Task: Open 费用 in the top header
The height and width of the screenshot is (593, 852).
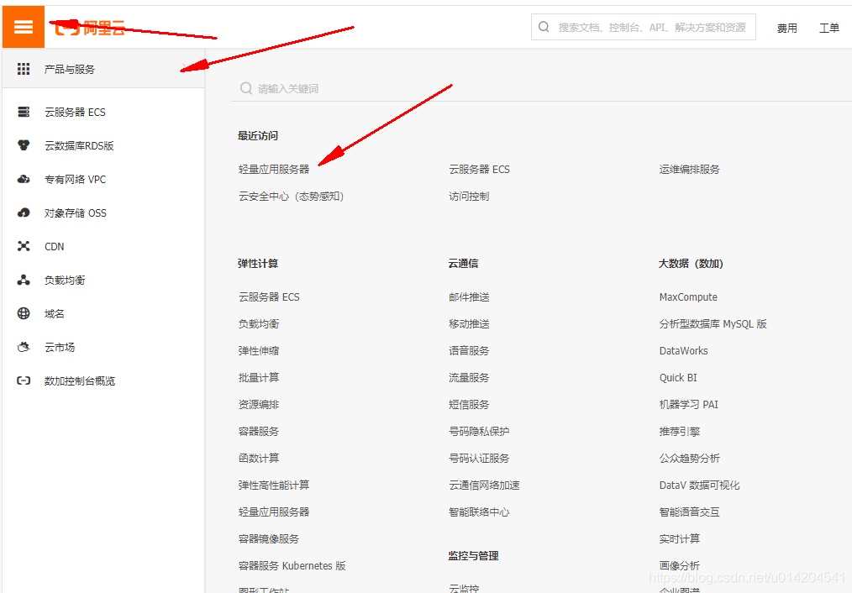Action: tap(786, 28)
